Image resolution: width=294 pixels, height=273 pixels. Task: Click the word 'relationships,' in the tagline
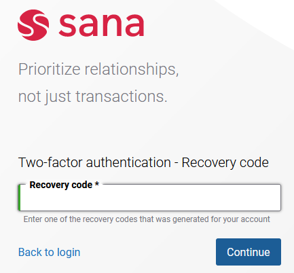(x=132, y=69)
